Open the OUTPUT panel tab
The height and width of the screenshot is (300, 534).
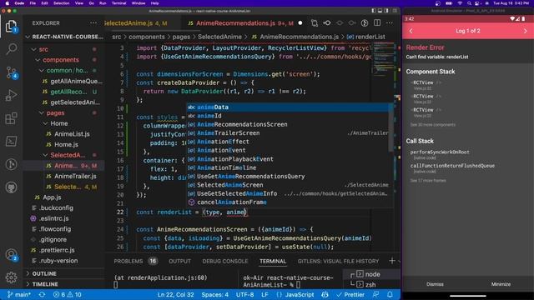pos(180,261)
